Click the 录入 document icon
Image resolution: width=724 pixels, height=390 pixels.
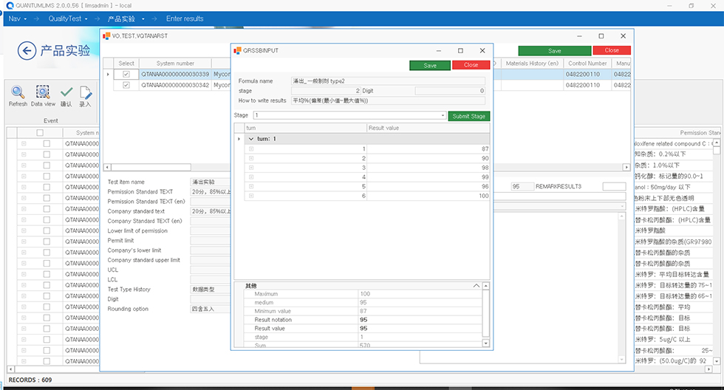point(86,92)
